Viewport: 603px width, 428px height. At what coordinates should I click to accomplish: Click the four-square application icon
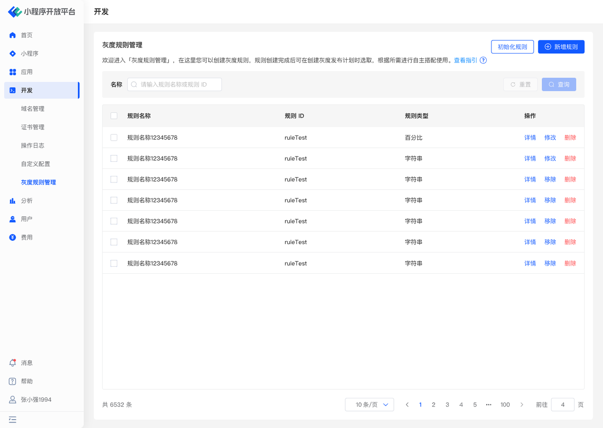(x=13, y=72)
